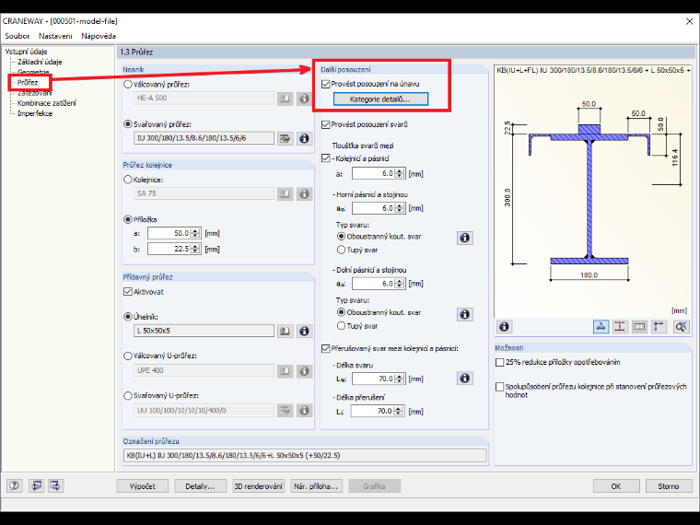This screenshot has width=700, height=525.
Task: Choose Příložka rail option
Action: point(128,219)
